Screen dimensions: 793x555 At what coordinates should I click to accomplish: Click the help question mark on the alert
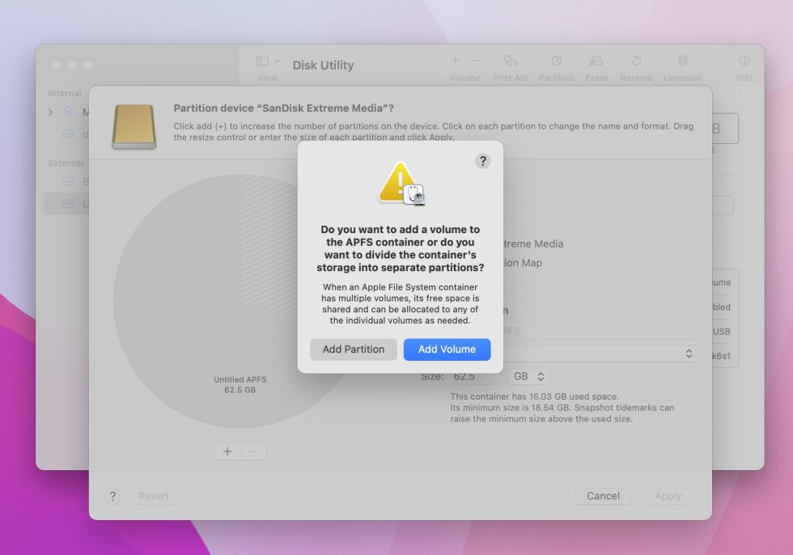483,160
